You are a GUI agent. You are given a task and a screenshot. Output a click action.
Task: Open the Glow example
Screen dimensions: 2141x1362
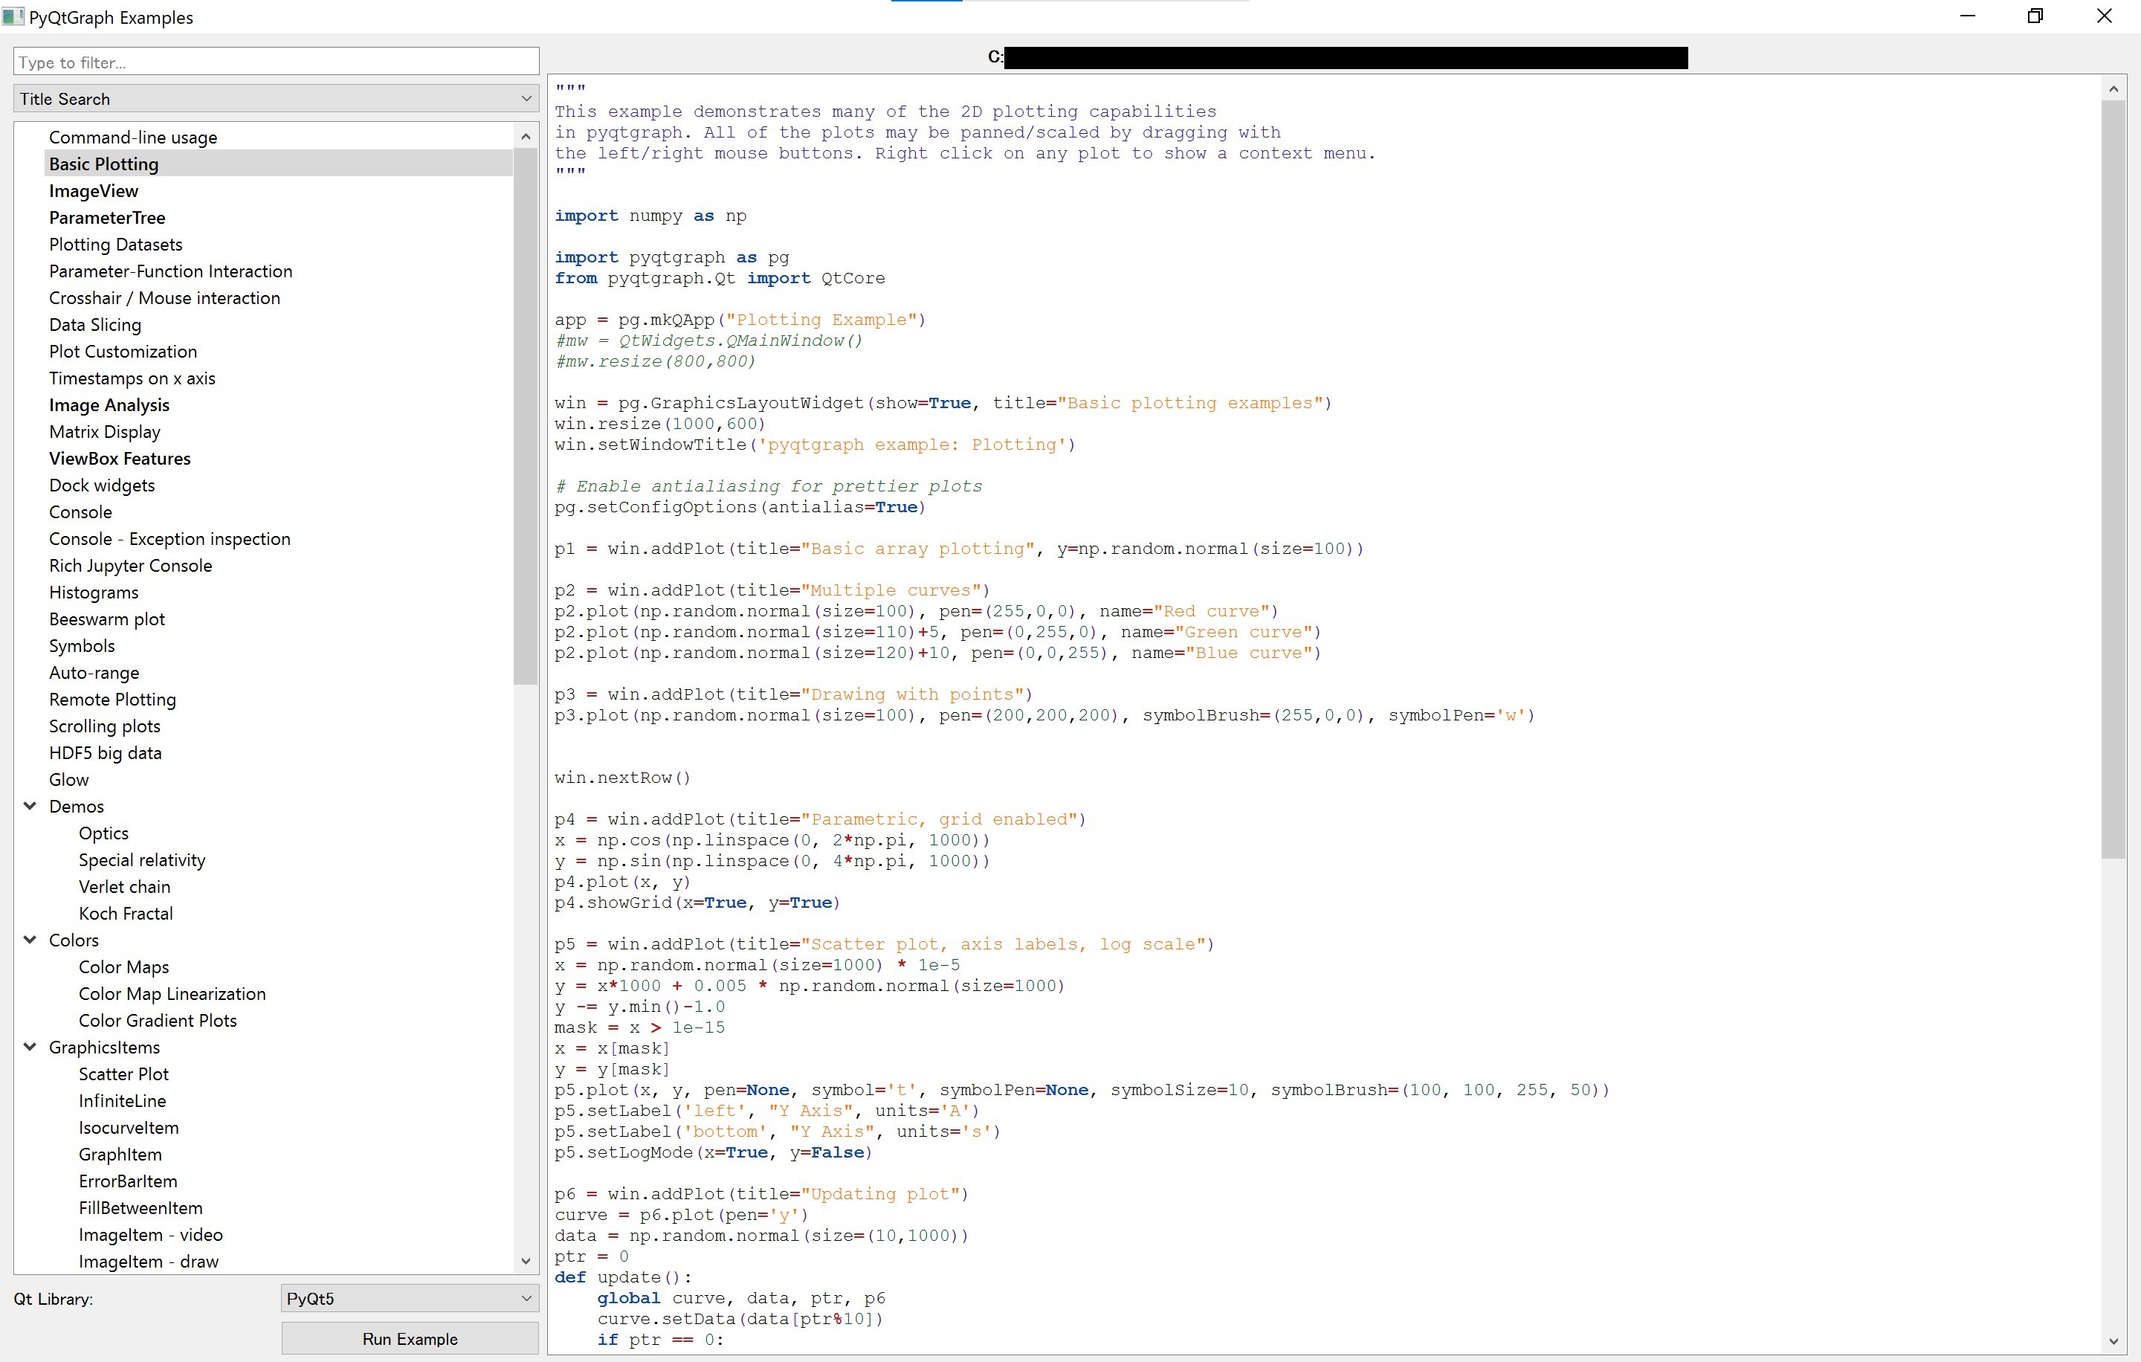[x=68, y=779]
